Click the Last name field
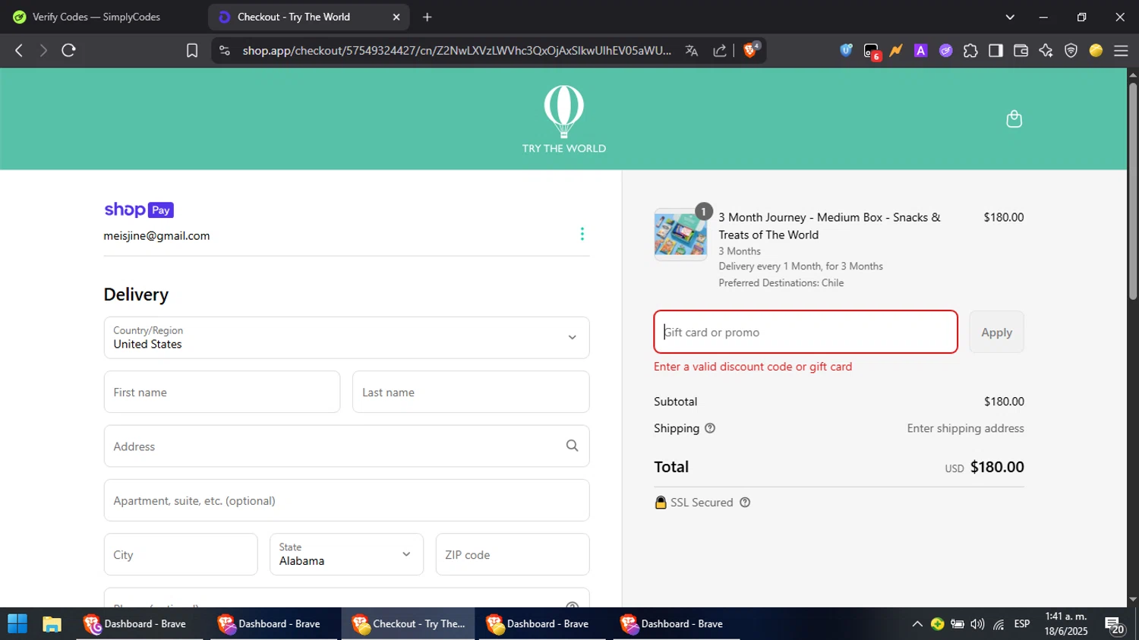1139x640 pixels. 471,392
